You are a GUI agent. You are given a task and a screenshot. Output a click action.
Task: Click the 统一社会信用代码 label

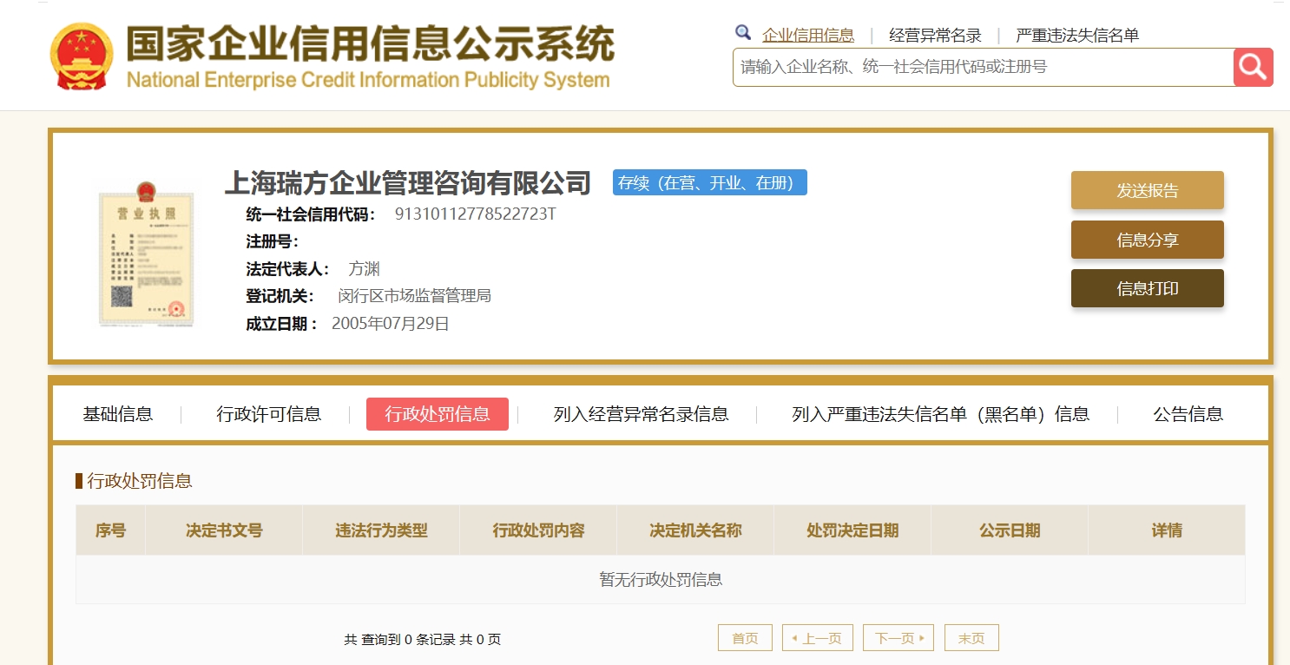312,214
